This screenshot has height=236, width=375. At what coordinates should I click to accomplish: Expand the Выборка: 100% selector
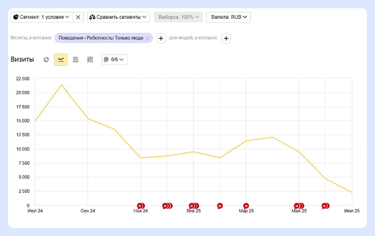point(178,17)
